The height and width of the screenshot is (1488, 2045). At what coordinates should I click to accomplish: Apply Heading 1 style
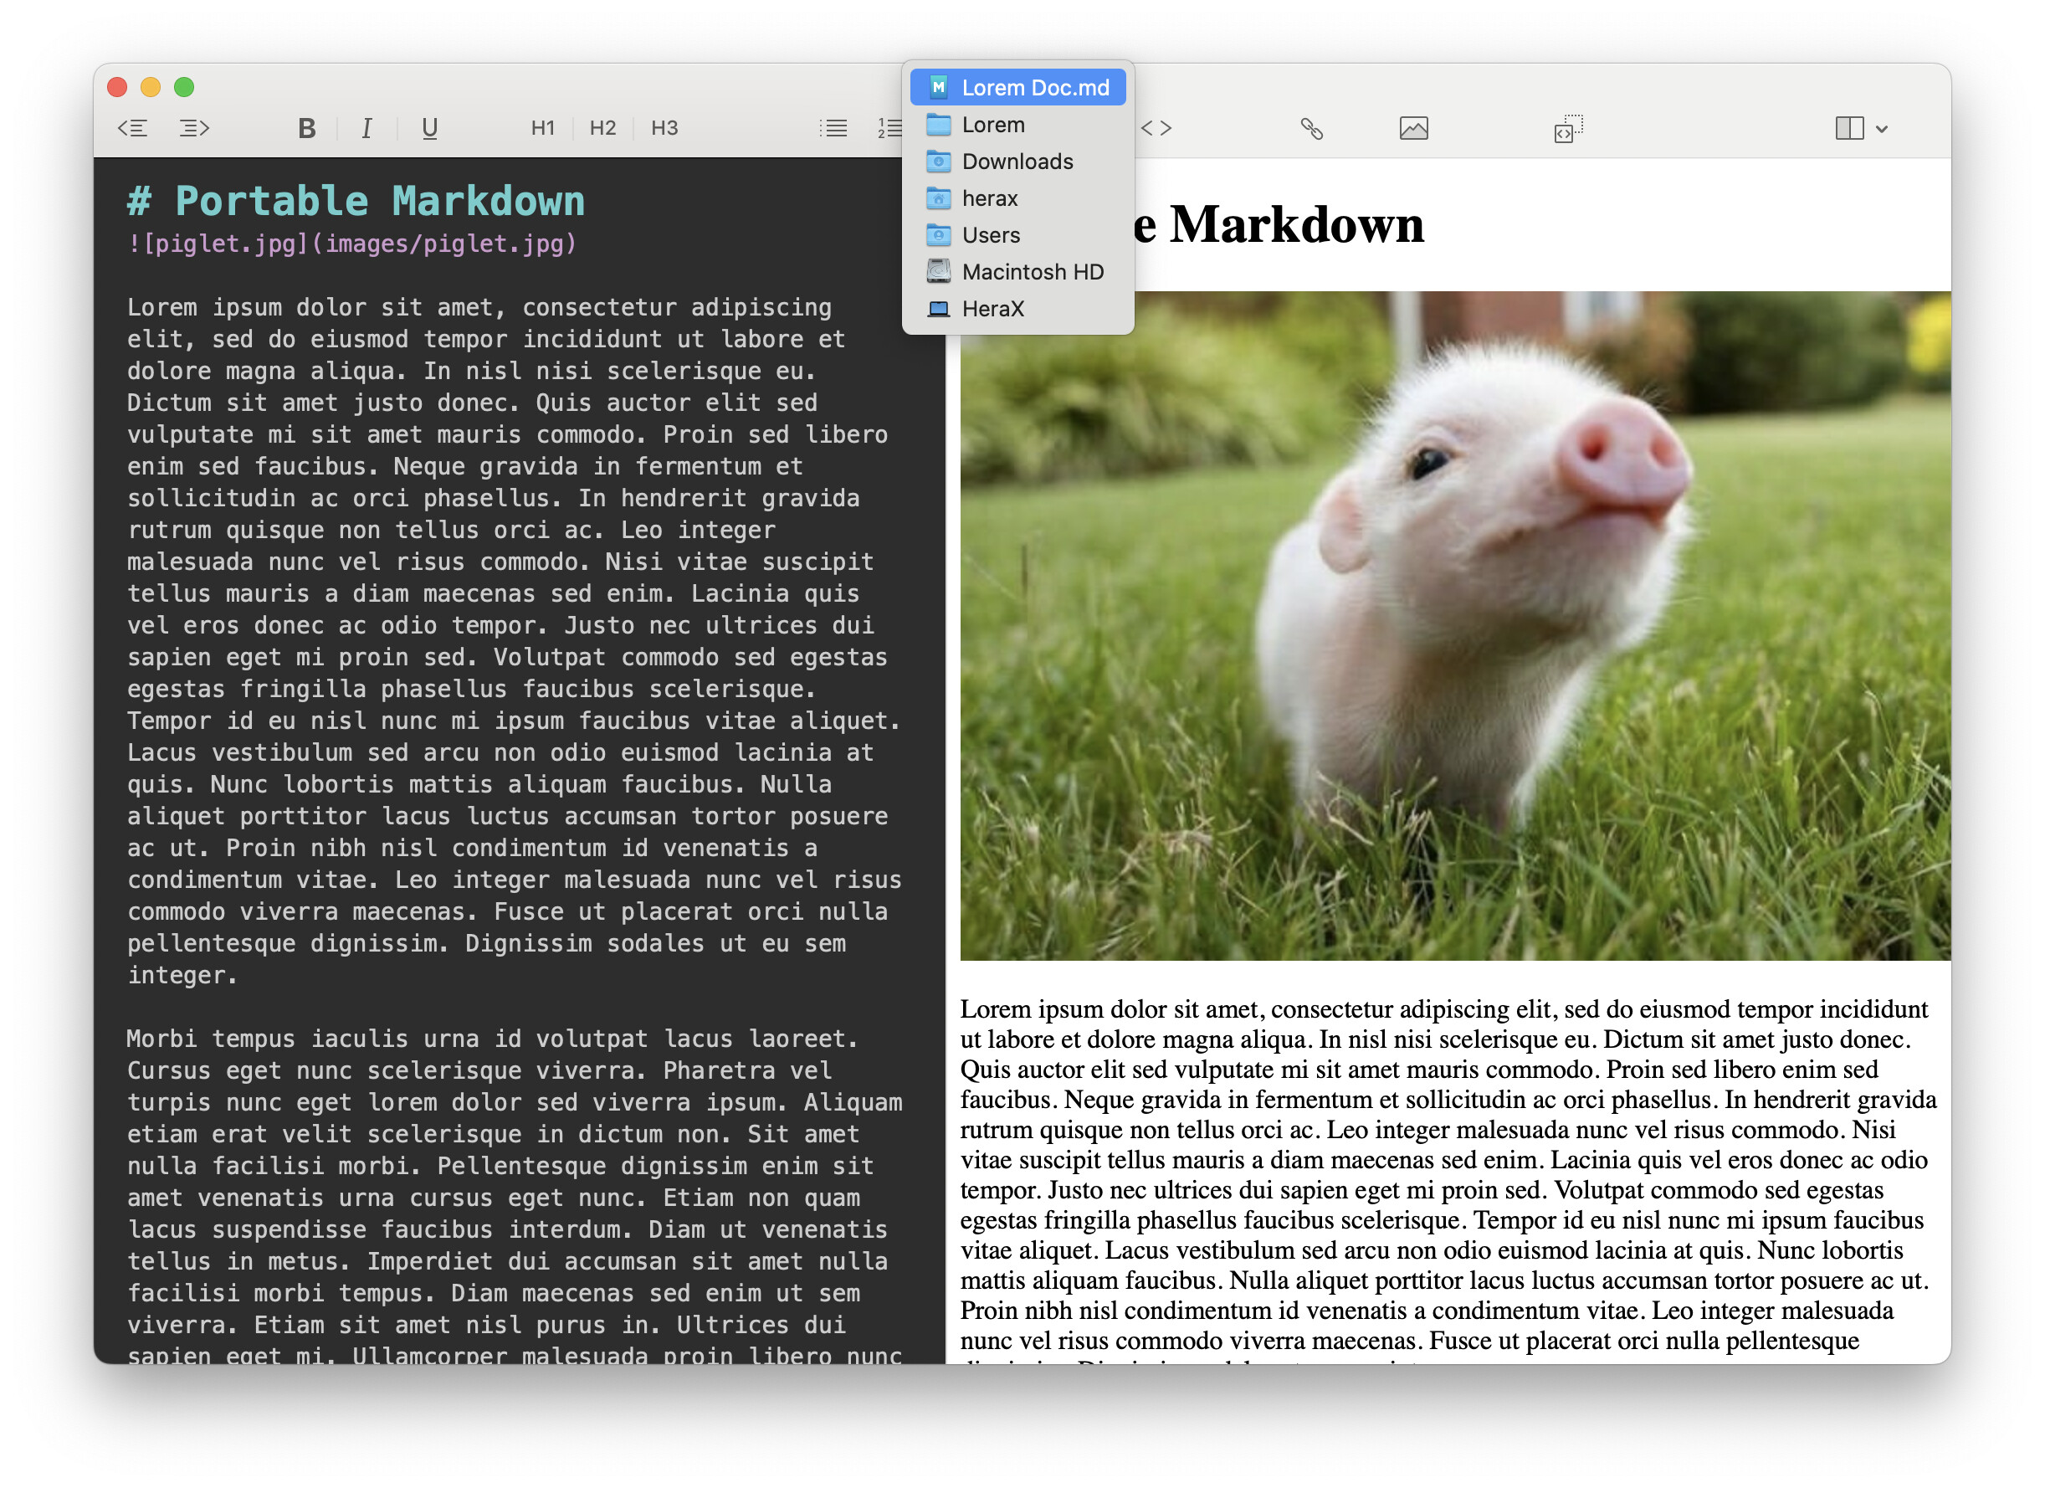(543, 128)
